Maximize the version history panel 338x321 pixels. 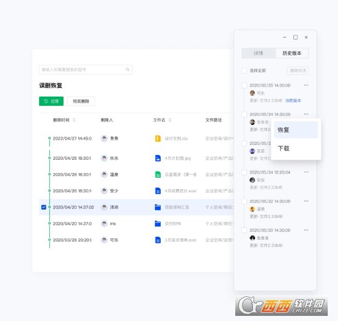click(x=295, y=37)
